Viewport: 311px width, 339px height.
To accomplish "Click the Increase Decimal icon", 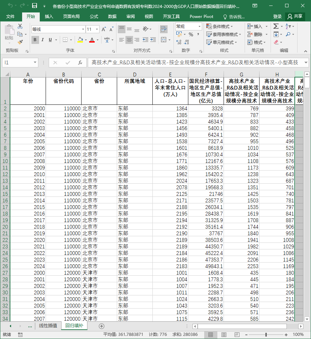I will 179,42.
